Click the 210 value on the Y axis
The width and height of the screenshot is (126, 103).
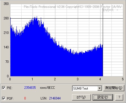[6, 33]
